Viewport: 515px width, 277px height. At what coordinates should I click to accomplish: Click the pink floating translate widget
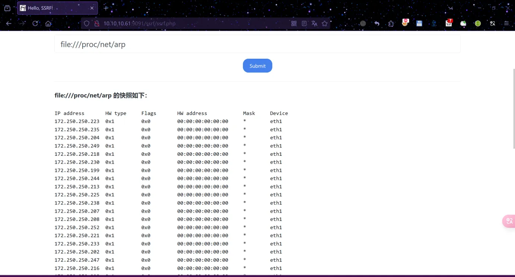point(509,221)
